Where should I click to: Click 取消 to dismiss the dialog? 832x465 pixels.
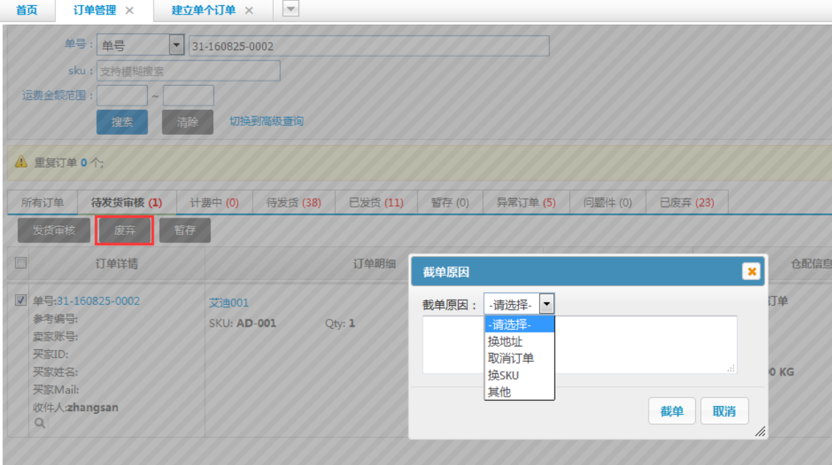(724, 411)
